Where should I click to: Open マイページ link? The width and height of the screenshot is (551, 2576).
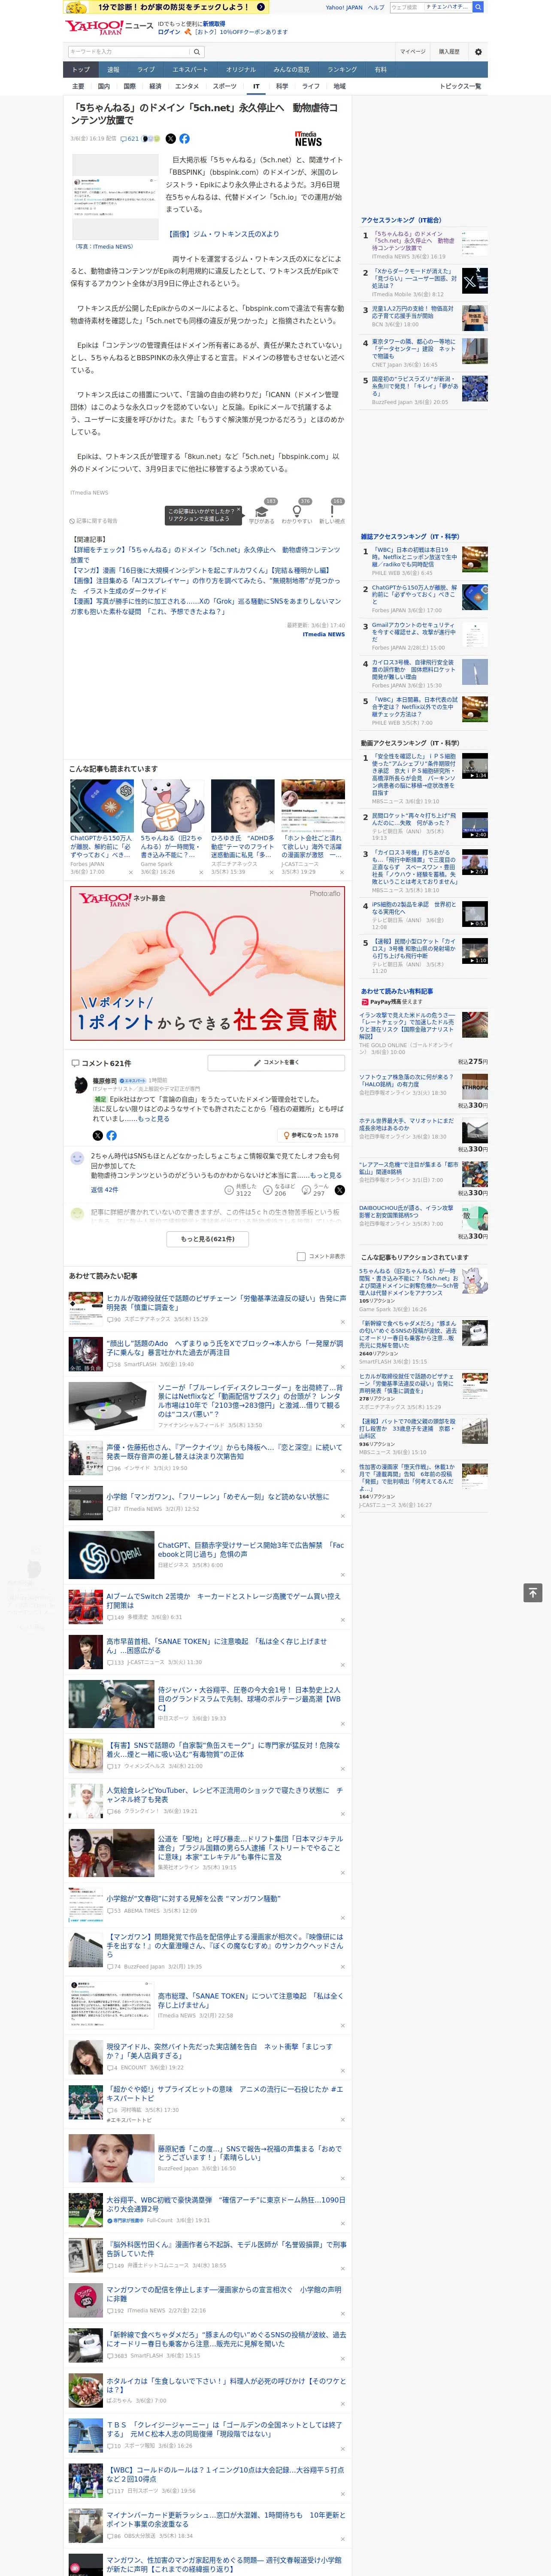tap(412, 51)
